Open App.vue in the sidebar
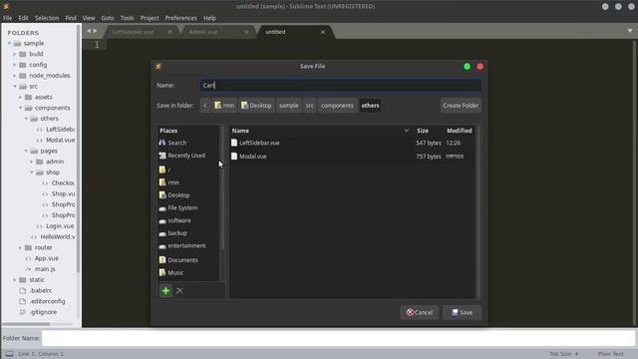Screen dimensions: 638x359 tap(47, 258)
